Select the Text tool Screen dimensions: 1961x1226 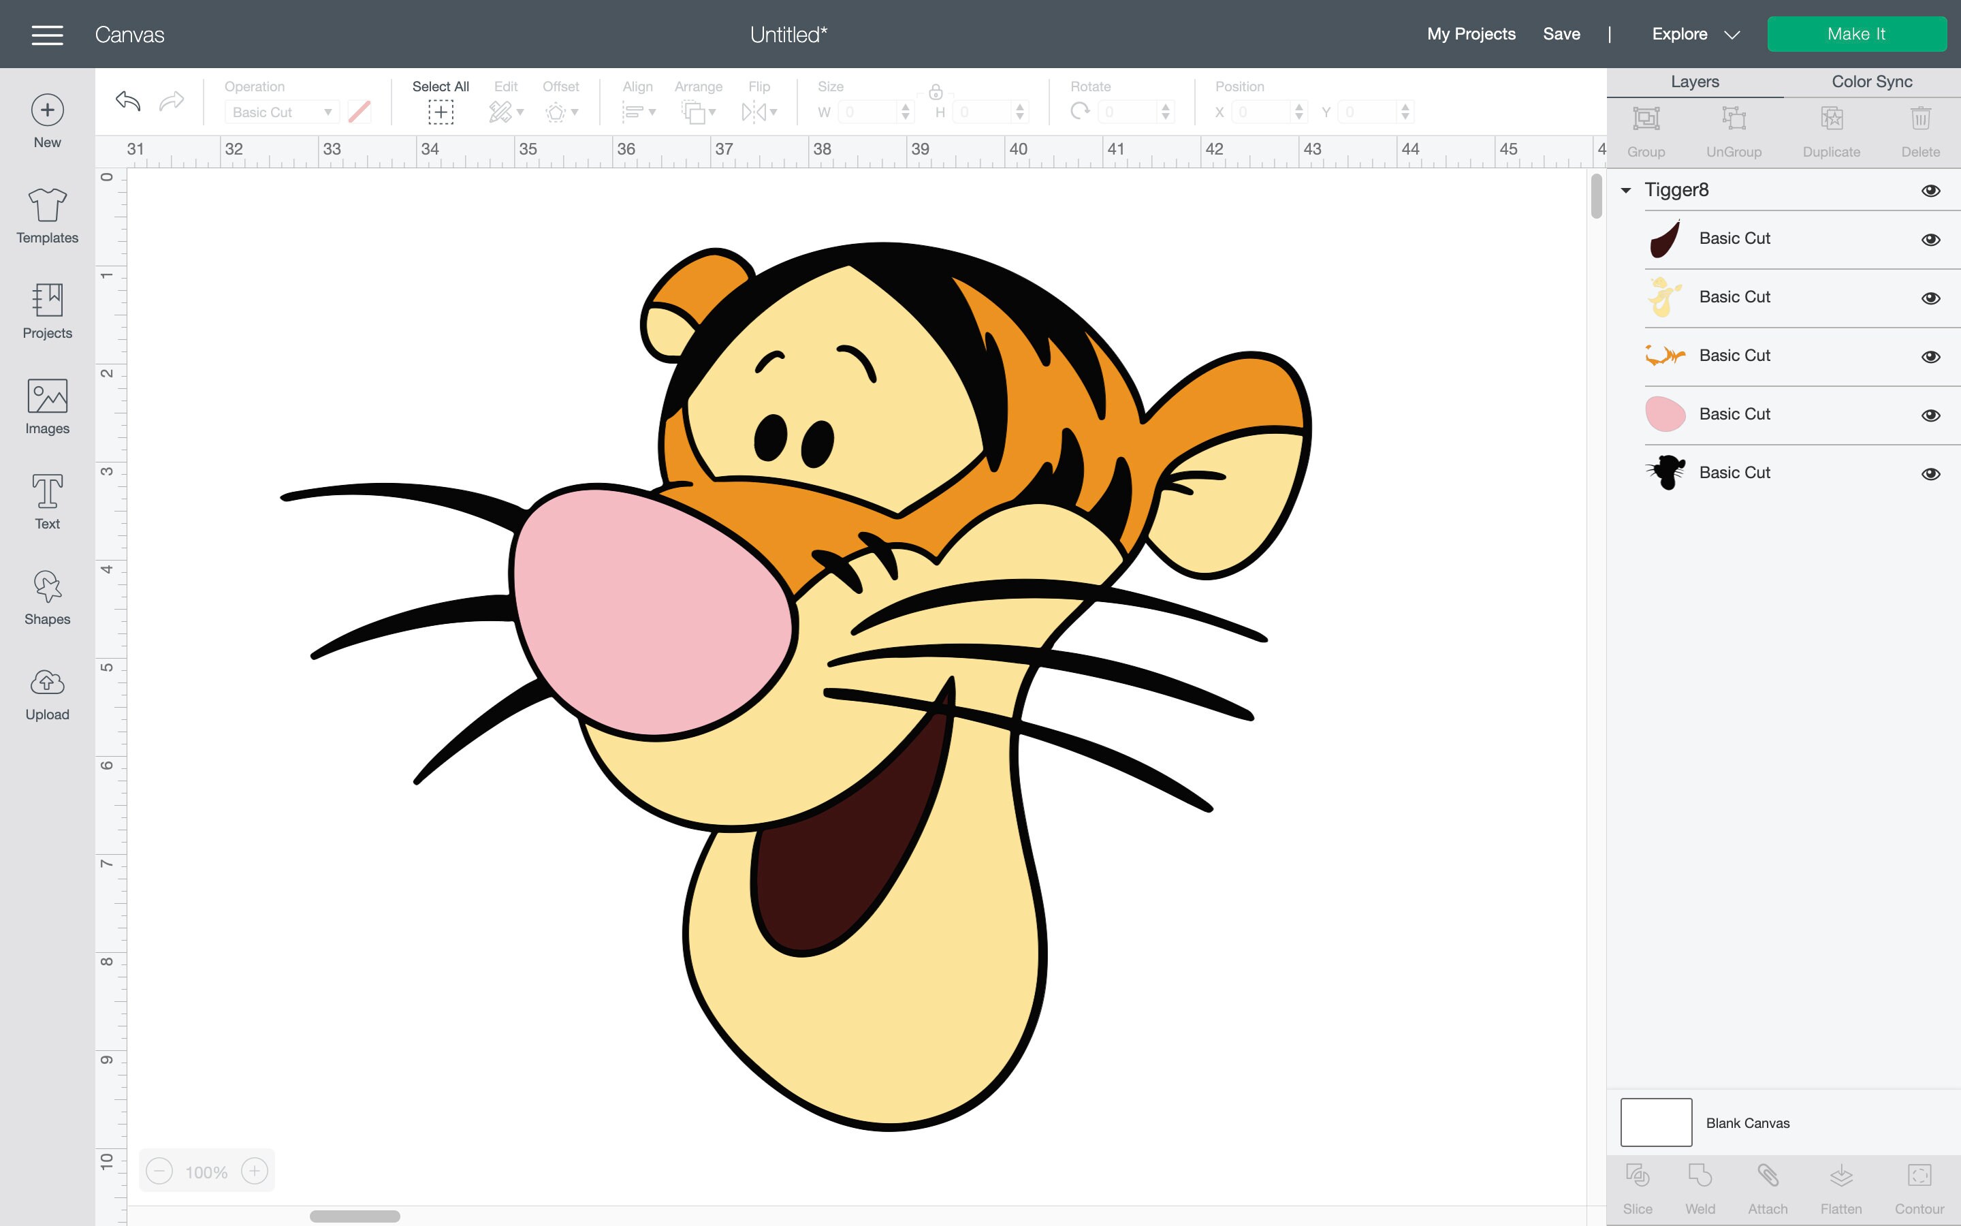point(47,502)
